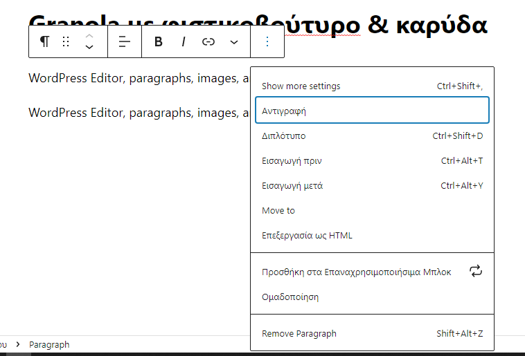525x356 pixels.
Task: Move the block down with the arrow
Action: (89, 48)
